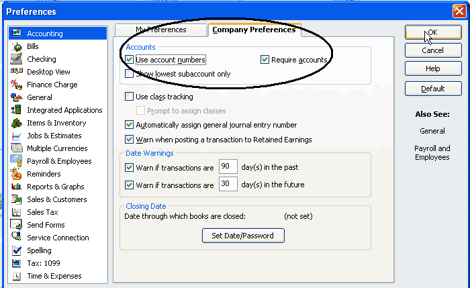The image size is (470, 288).
Task: Select the Company Preferences tab
Action: point(252,30)
